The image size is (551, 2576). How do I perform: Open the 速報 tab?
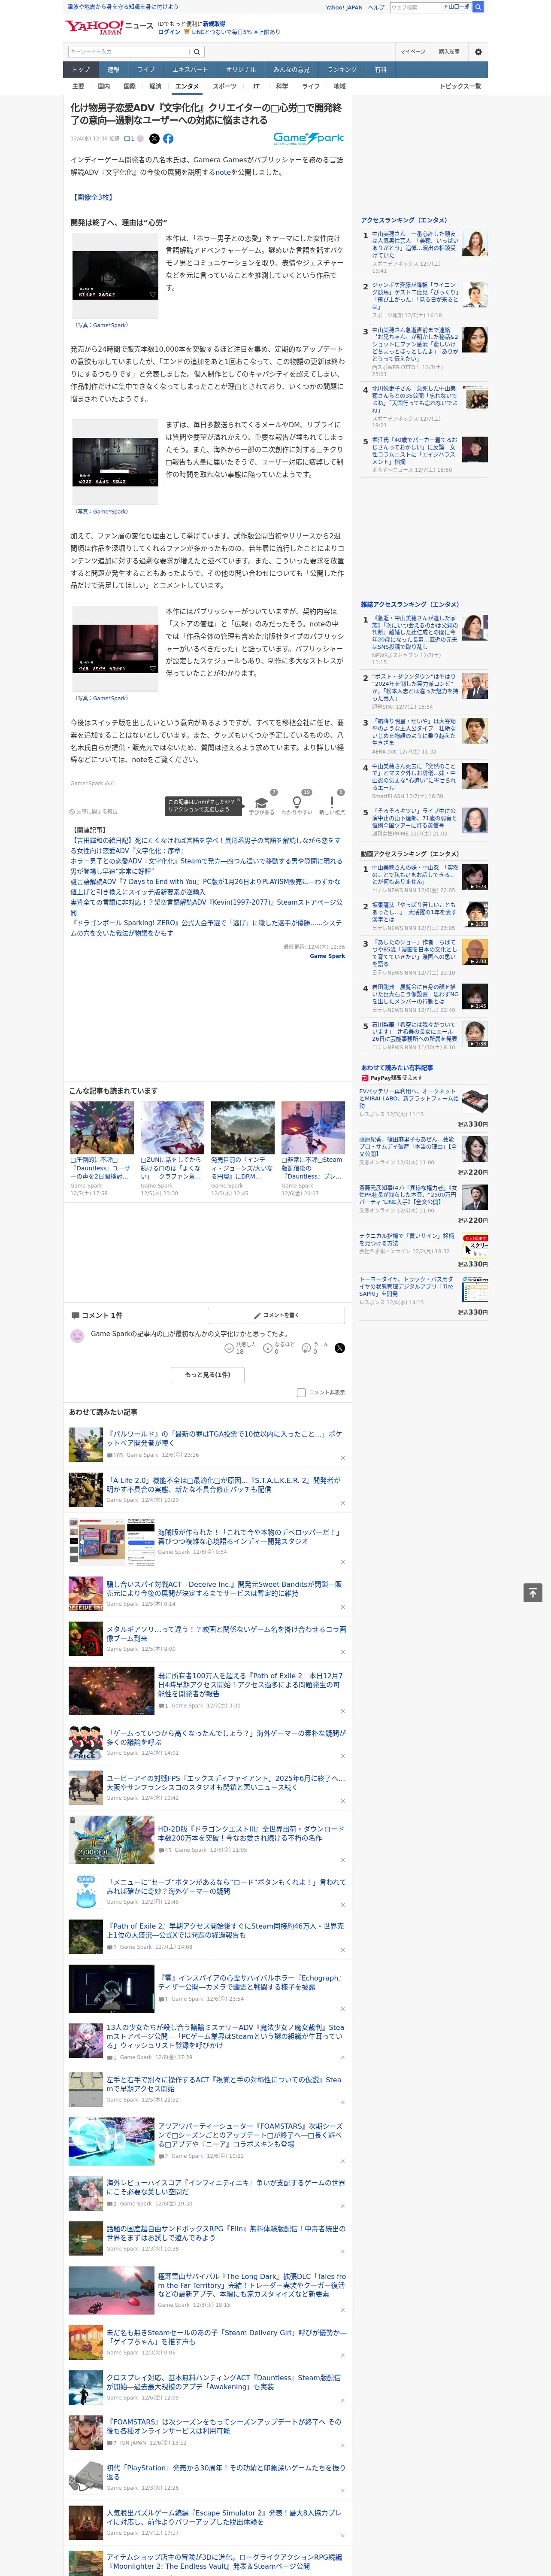pyautogui.click(x=113, y=70)
